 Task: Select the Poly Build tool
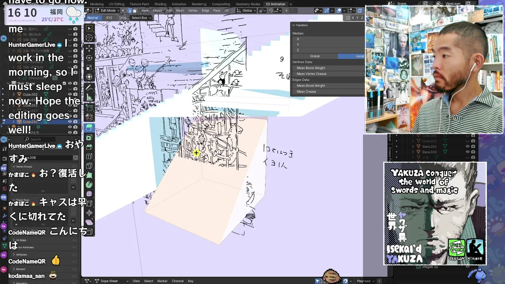tap(90, 175)
